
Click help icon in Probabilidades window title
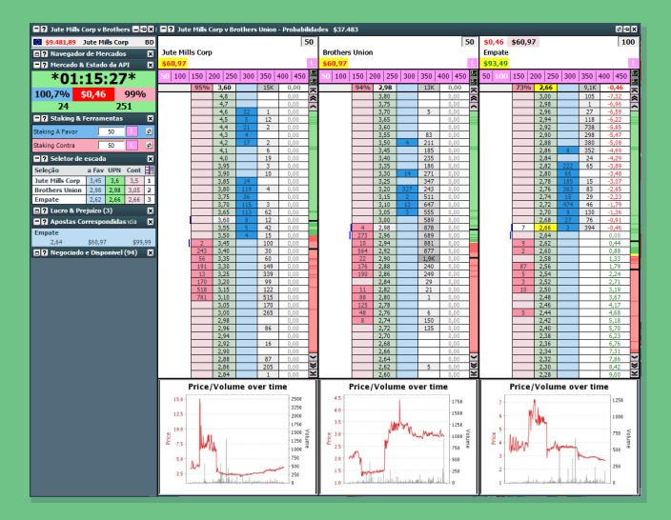click(x=171, y=30)
